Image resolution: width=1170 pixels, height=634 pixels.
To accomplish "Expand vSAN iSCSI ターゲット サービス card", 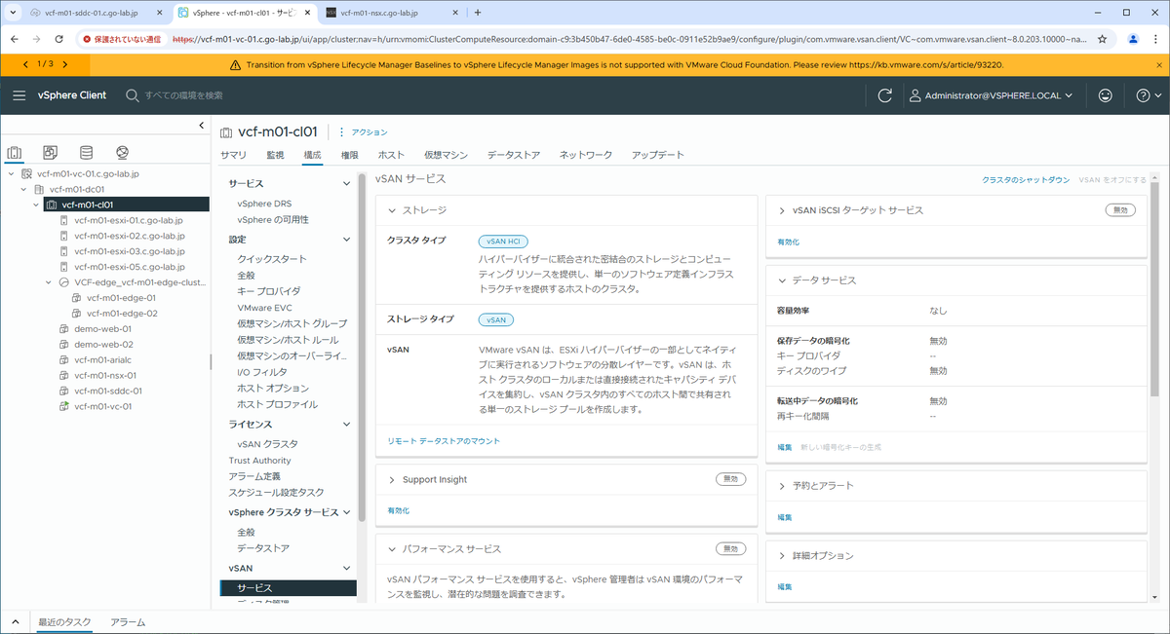I will tap(783, 209).
